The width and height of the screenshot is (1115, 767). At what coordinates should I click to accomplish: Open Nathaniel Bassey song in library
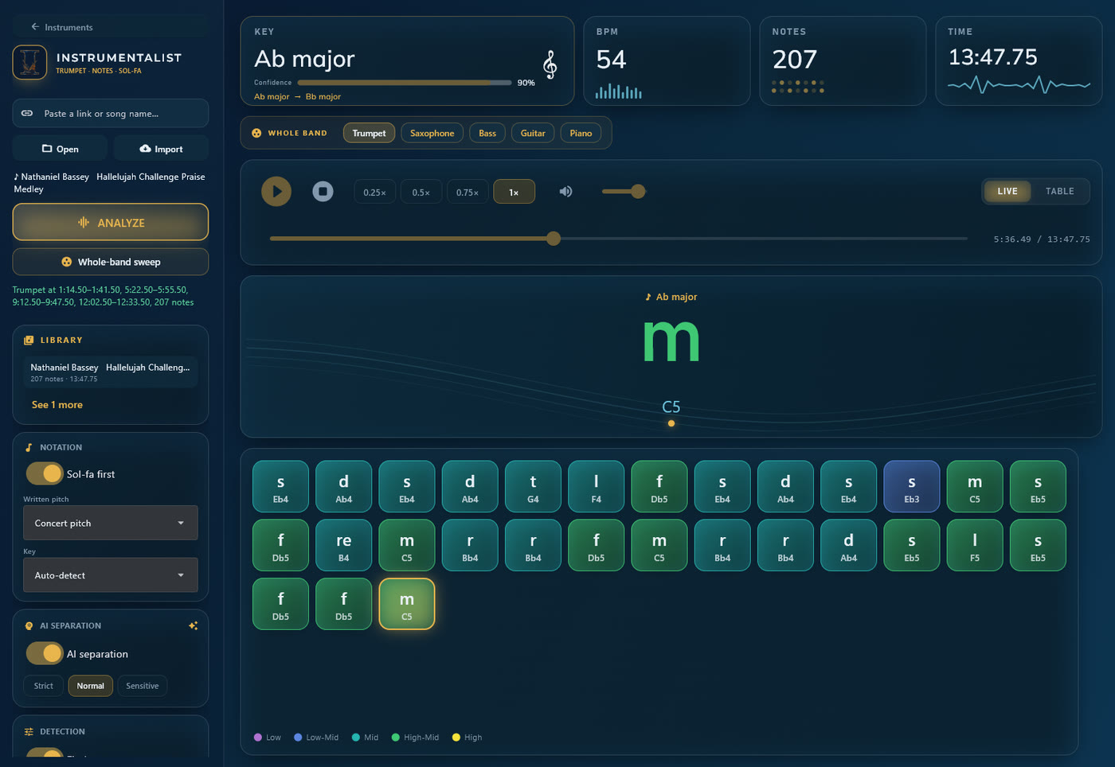click(x=111, y=372)
